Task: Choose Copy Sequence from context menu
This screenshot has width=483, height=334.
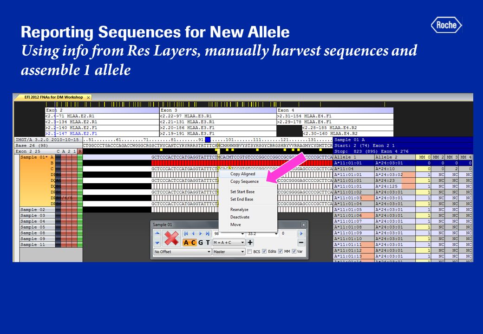Action: click(245, 181)
